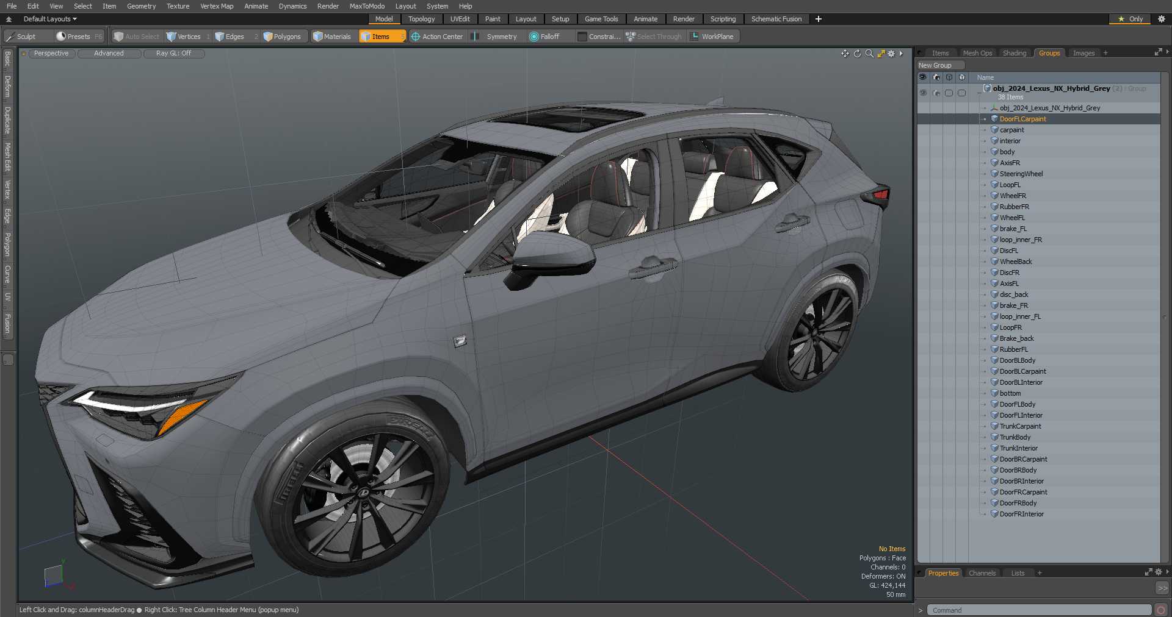Screen dimensions: 1172x617
Task: Toggle visibility eye of the Lexus group
Action: (923, 93)
